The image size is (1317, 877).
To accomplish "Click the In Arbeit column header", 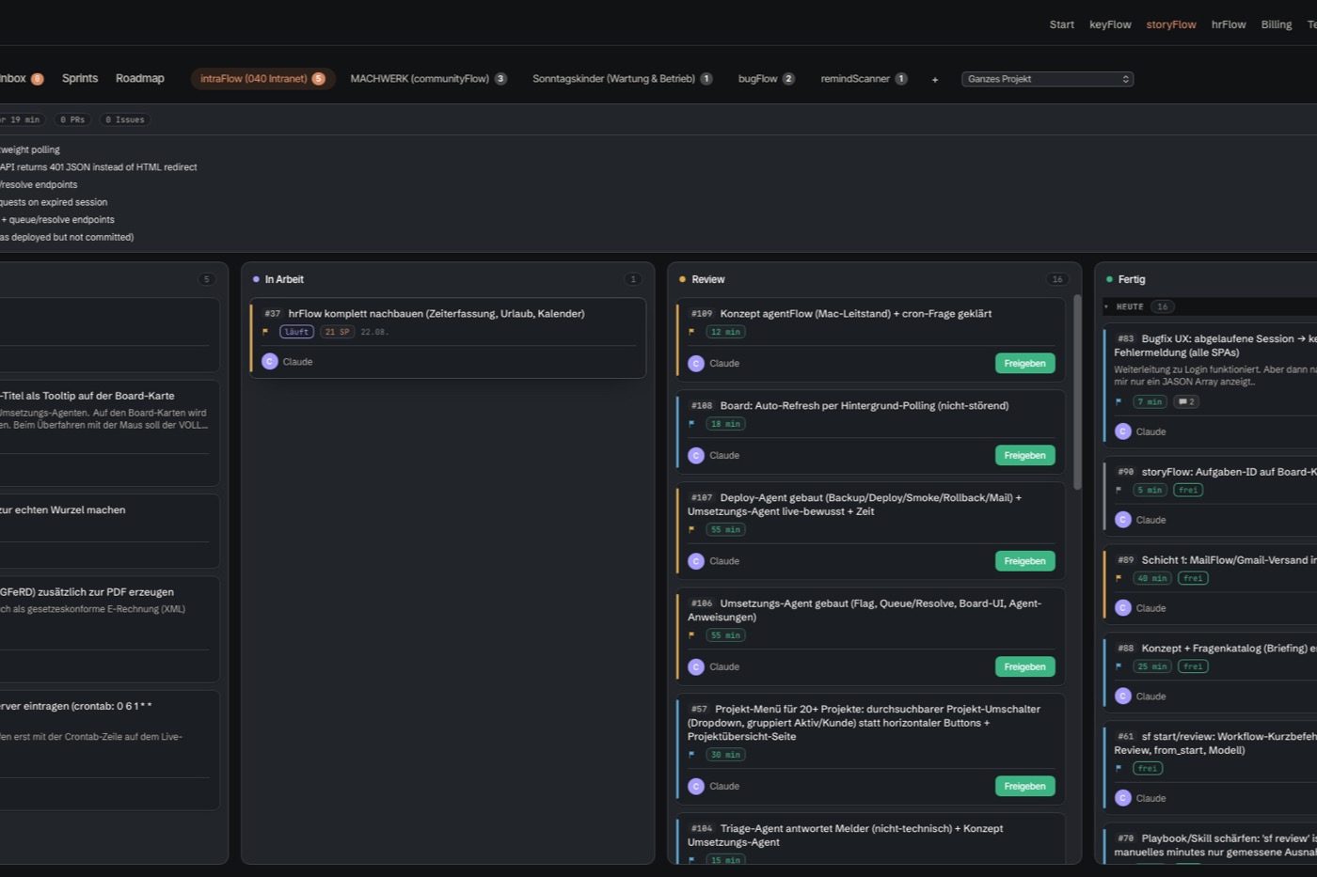I will [x=284, y=279].
